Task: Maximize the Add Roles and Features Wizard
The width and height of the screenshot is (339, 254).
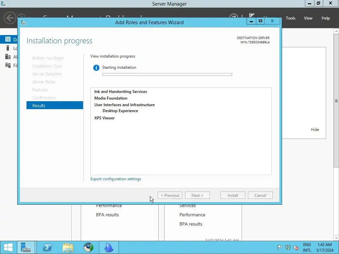Action: tap(260, 21)
